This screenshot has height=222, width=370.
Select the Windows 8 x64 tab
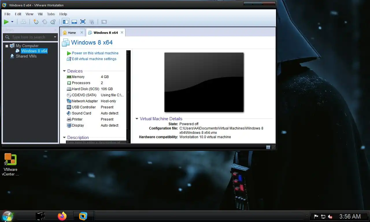click(x=106, y=33)
